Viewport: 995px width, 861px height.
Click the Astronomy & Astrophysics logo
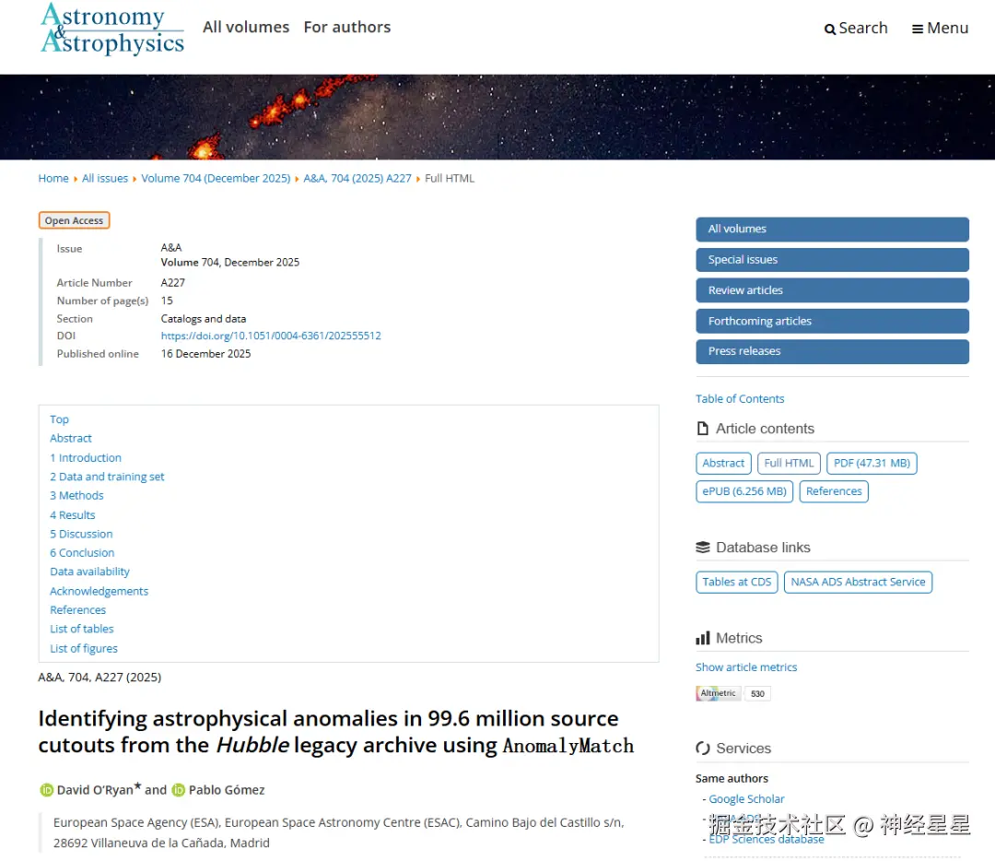coord(112,29)
